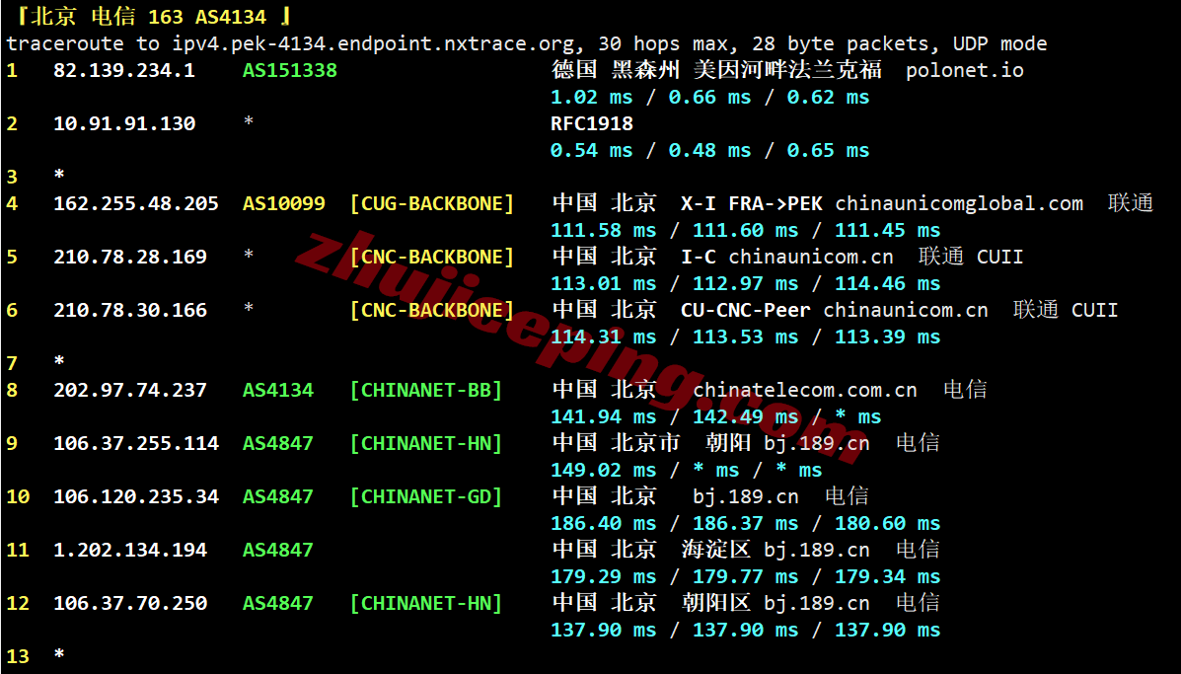Image resolution: width=1181 pixels, height=674 pixels.
Task: Click 朝阳区 in hop 12
Action: point(716,603)
